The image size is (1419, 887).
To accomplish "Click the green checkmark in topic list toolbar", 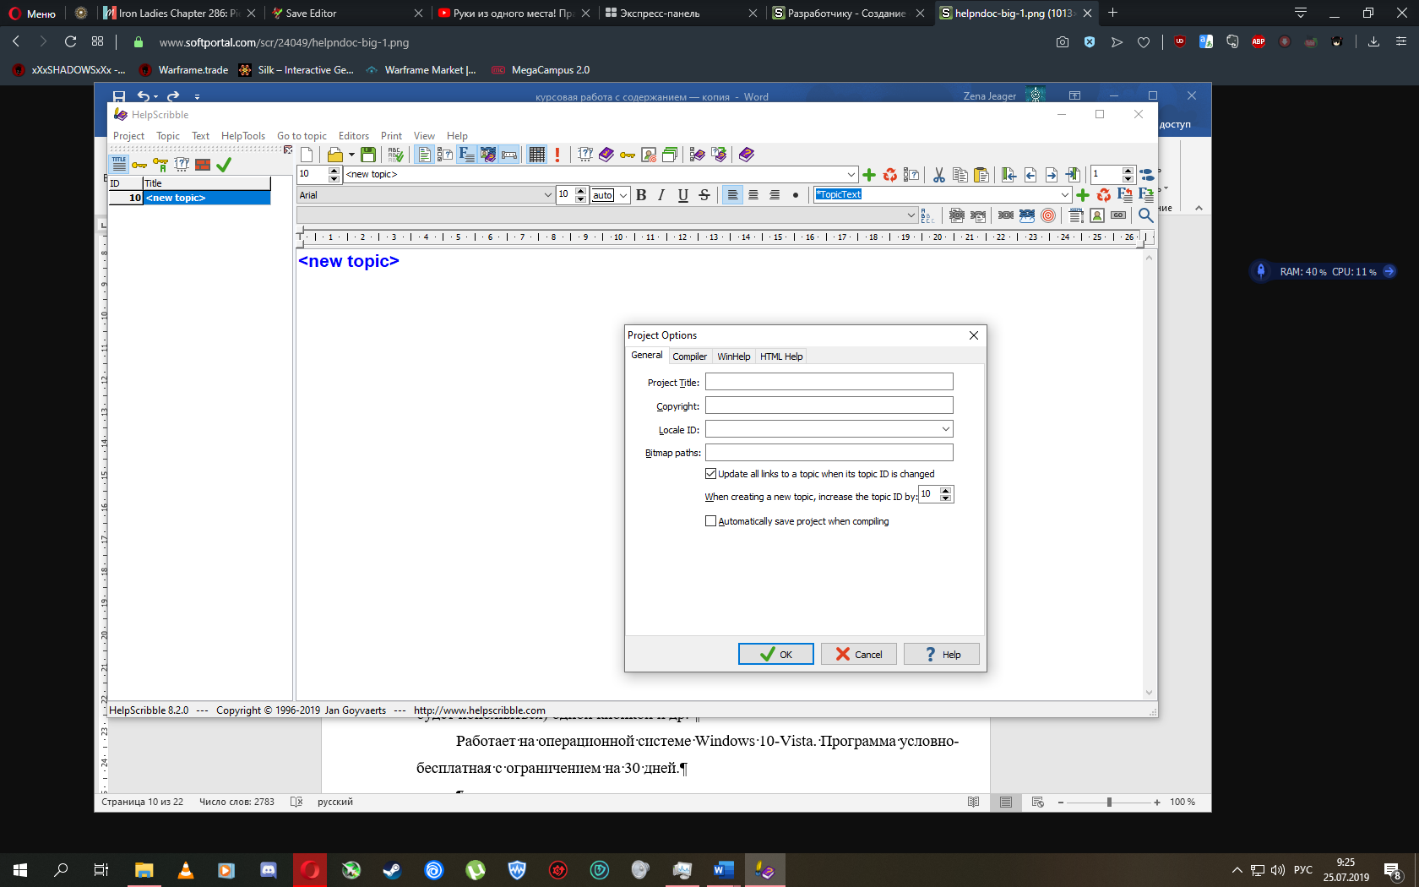I will [224, 166].
